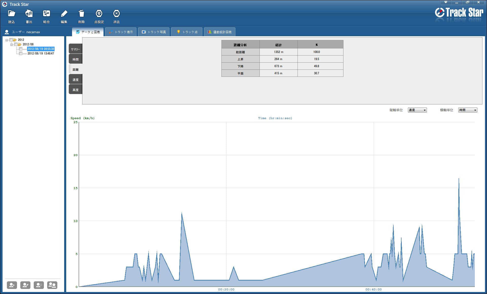Select the 高度 side tab button
Screen dimensions: 487x294
[x=76, y=90]
